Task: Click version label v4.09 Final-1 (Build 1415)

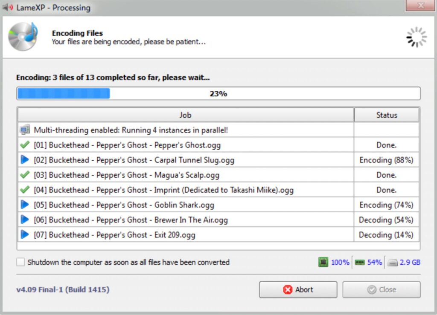Action: tap(63, 290)
